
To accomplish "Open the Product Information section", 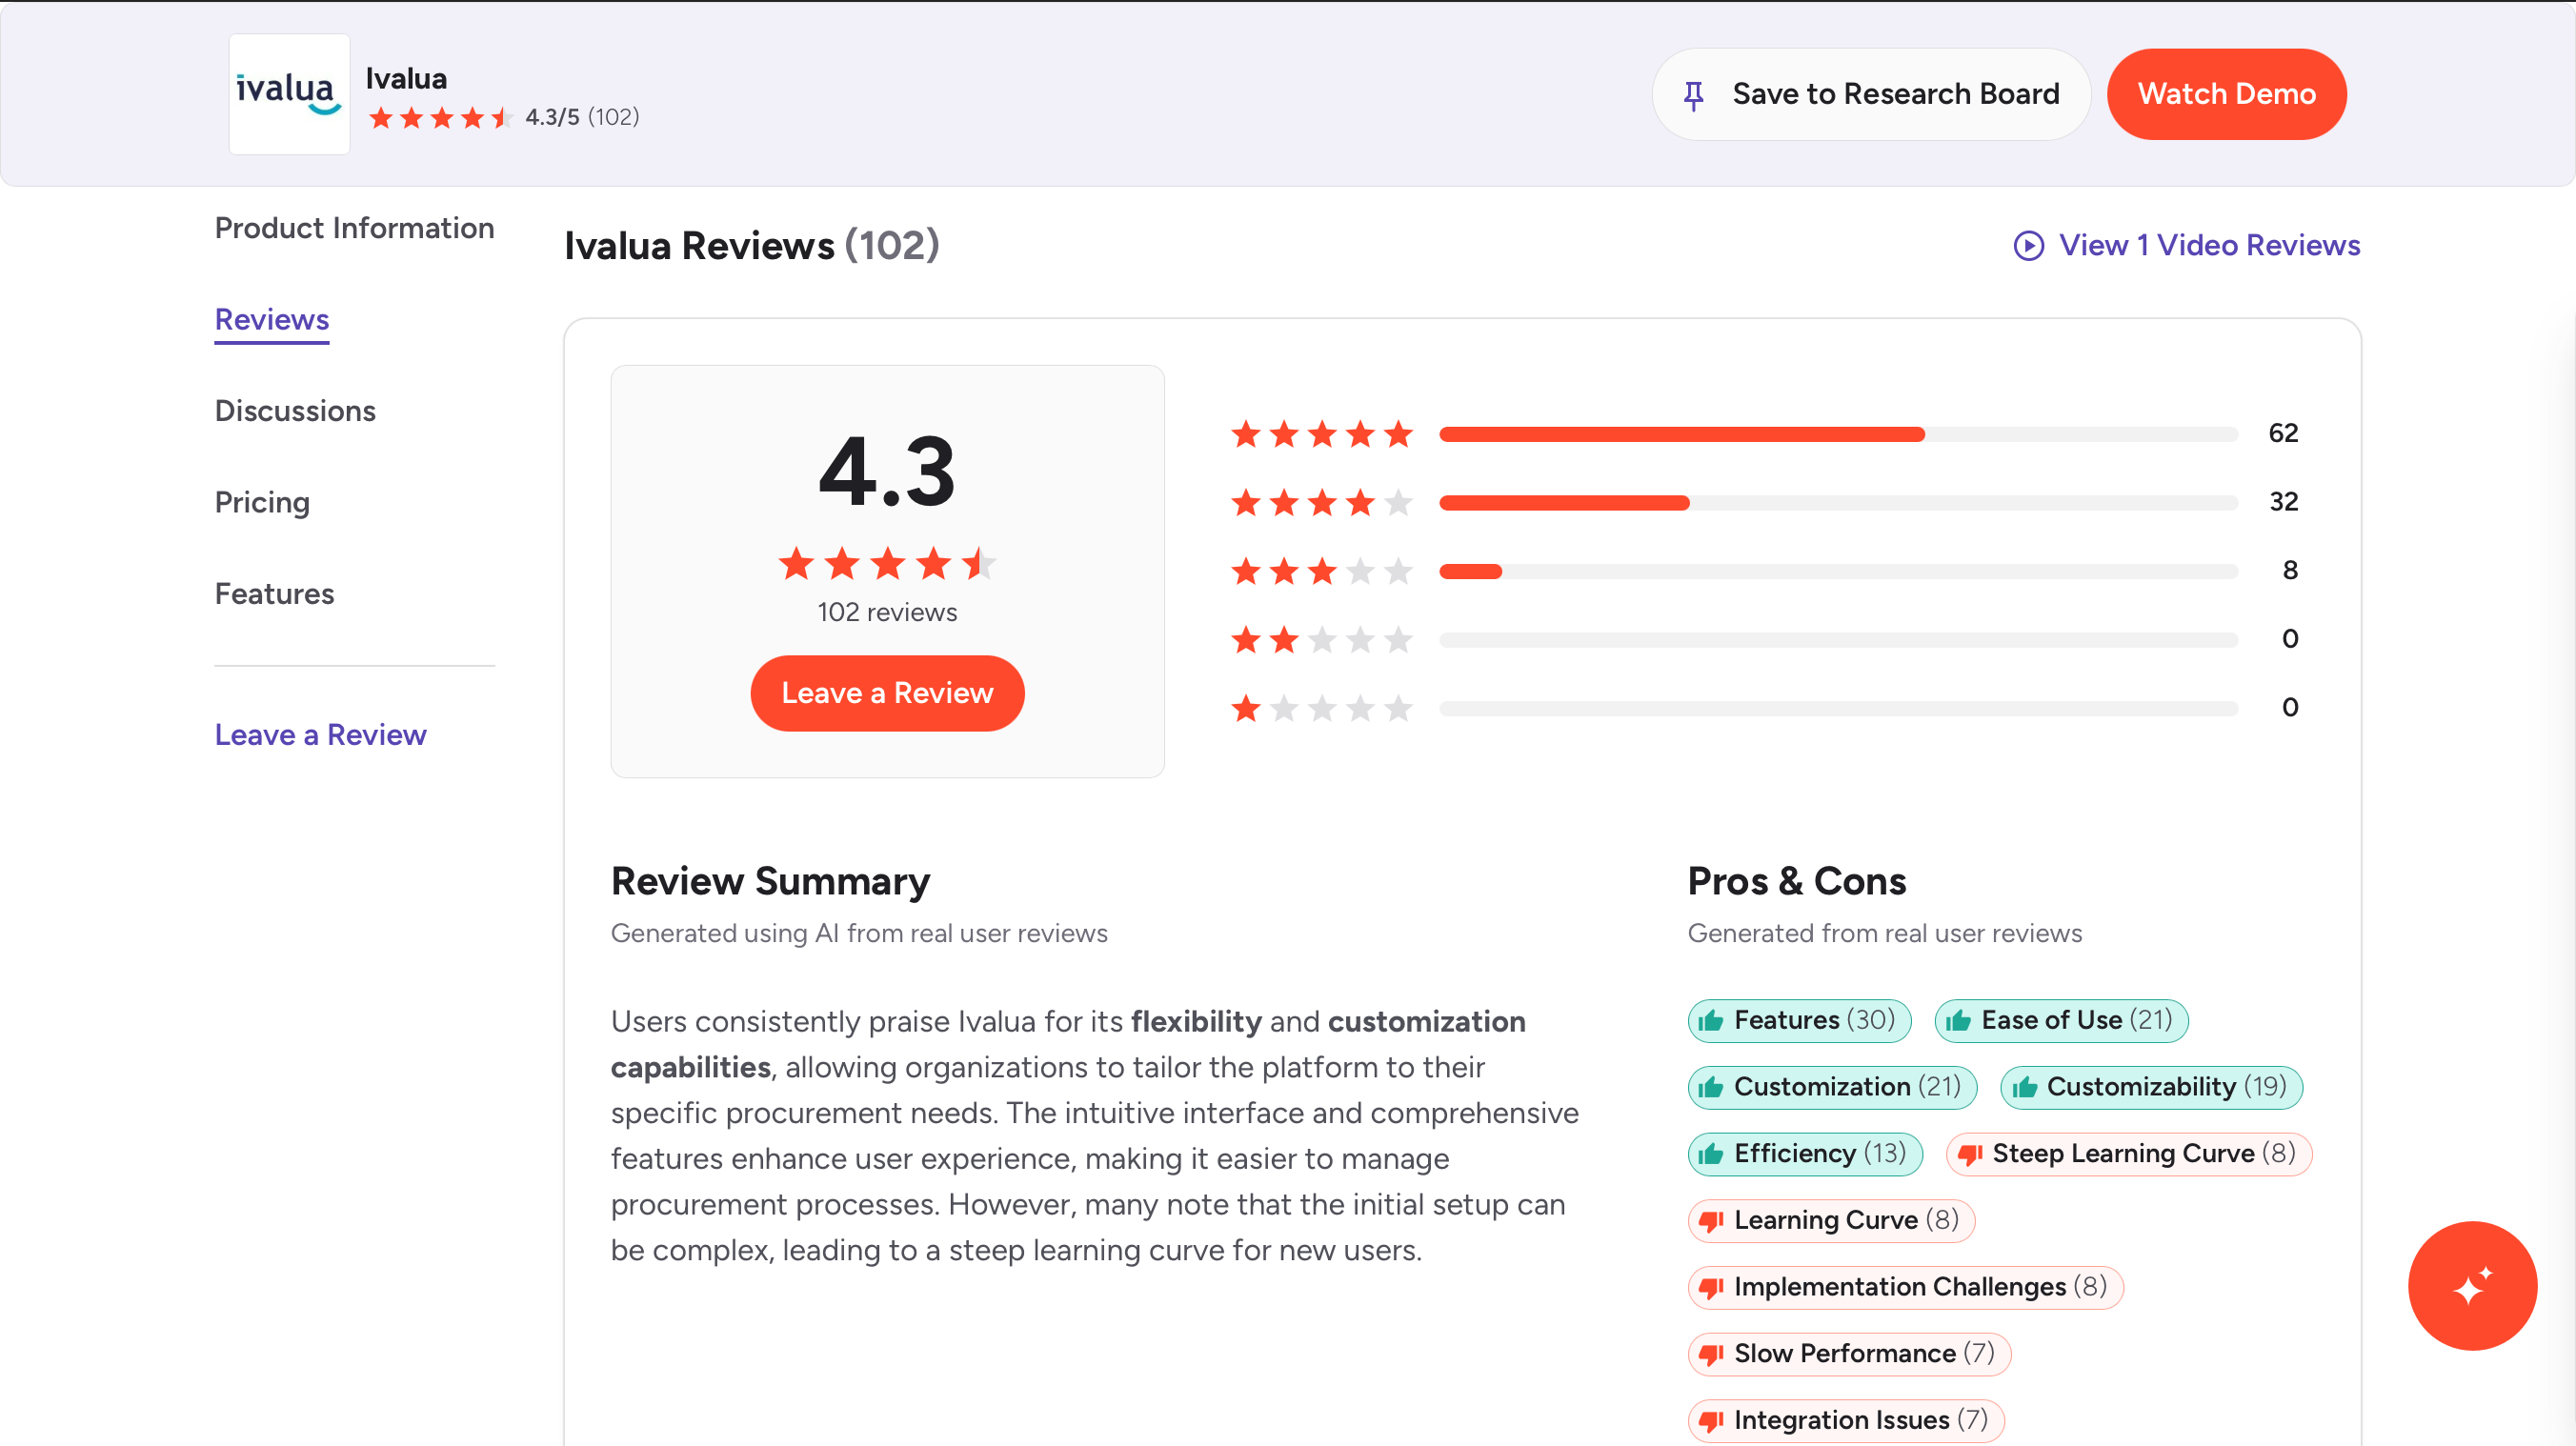I will click(354, 228).
